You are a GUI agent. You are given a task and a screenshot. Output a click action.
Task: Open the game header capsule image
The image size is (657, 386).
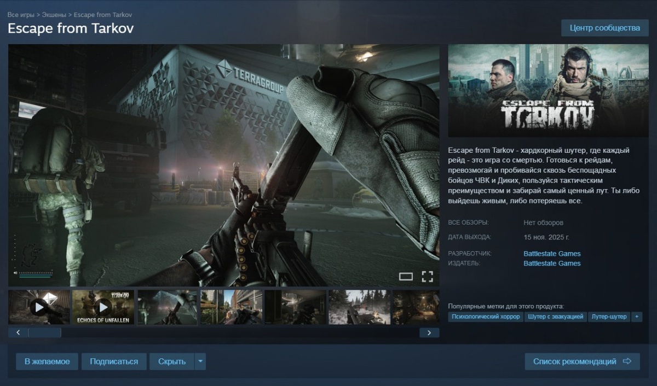(548, 90)
